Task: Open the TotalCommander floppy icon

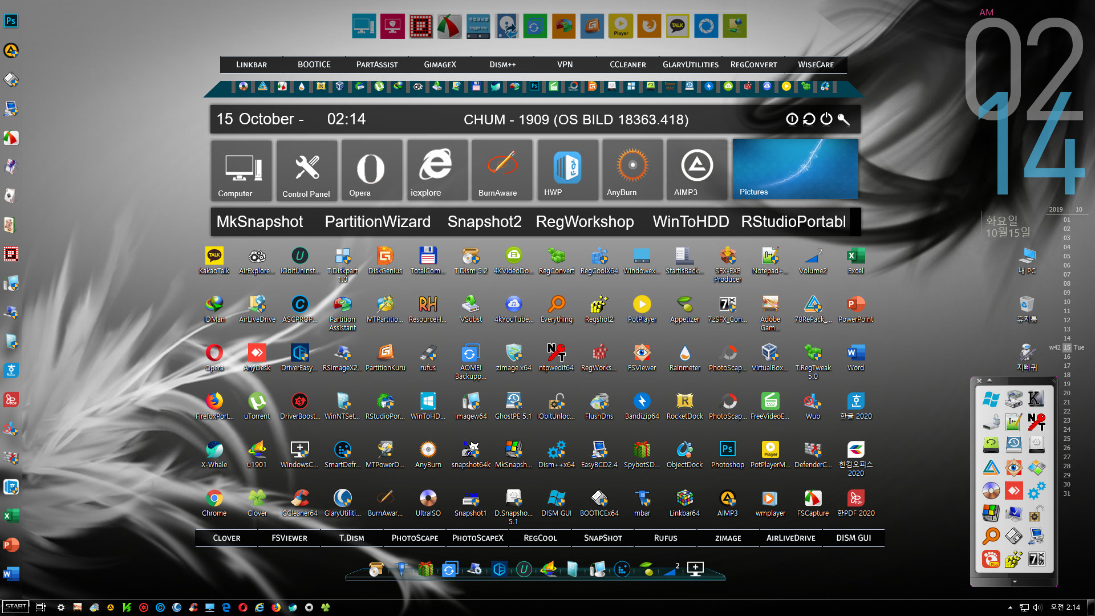Action: pyautogui.click(x=428, y=260)
